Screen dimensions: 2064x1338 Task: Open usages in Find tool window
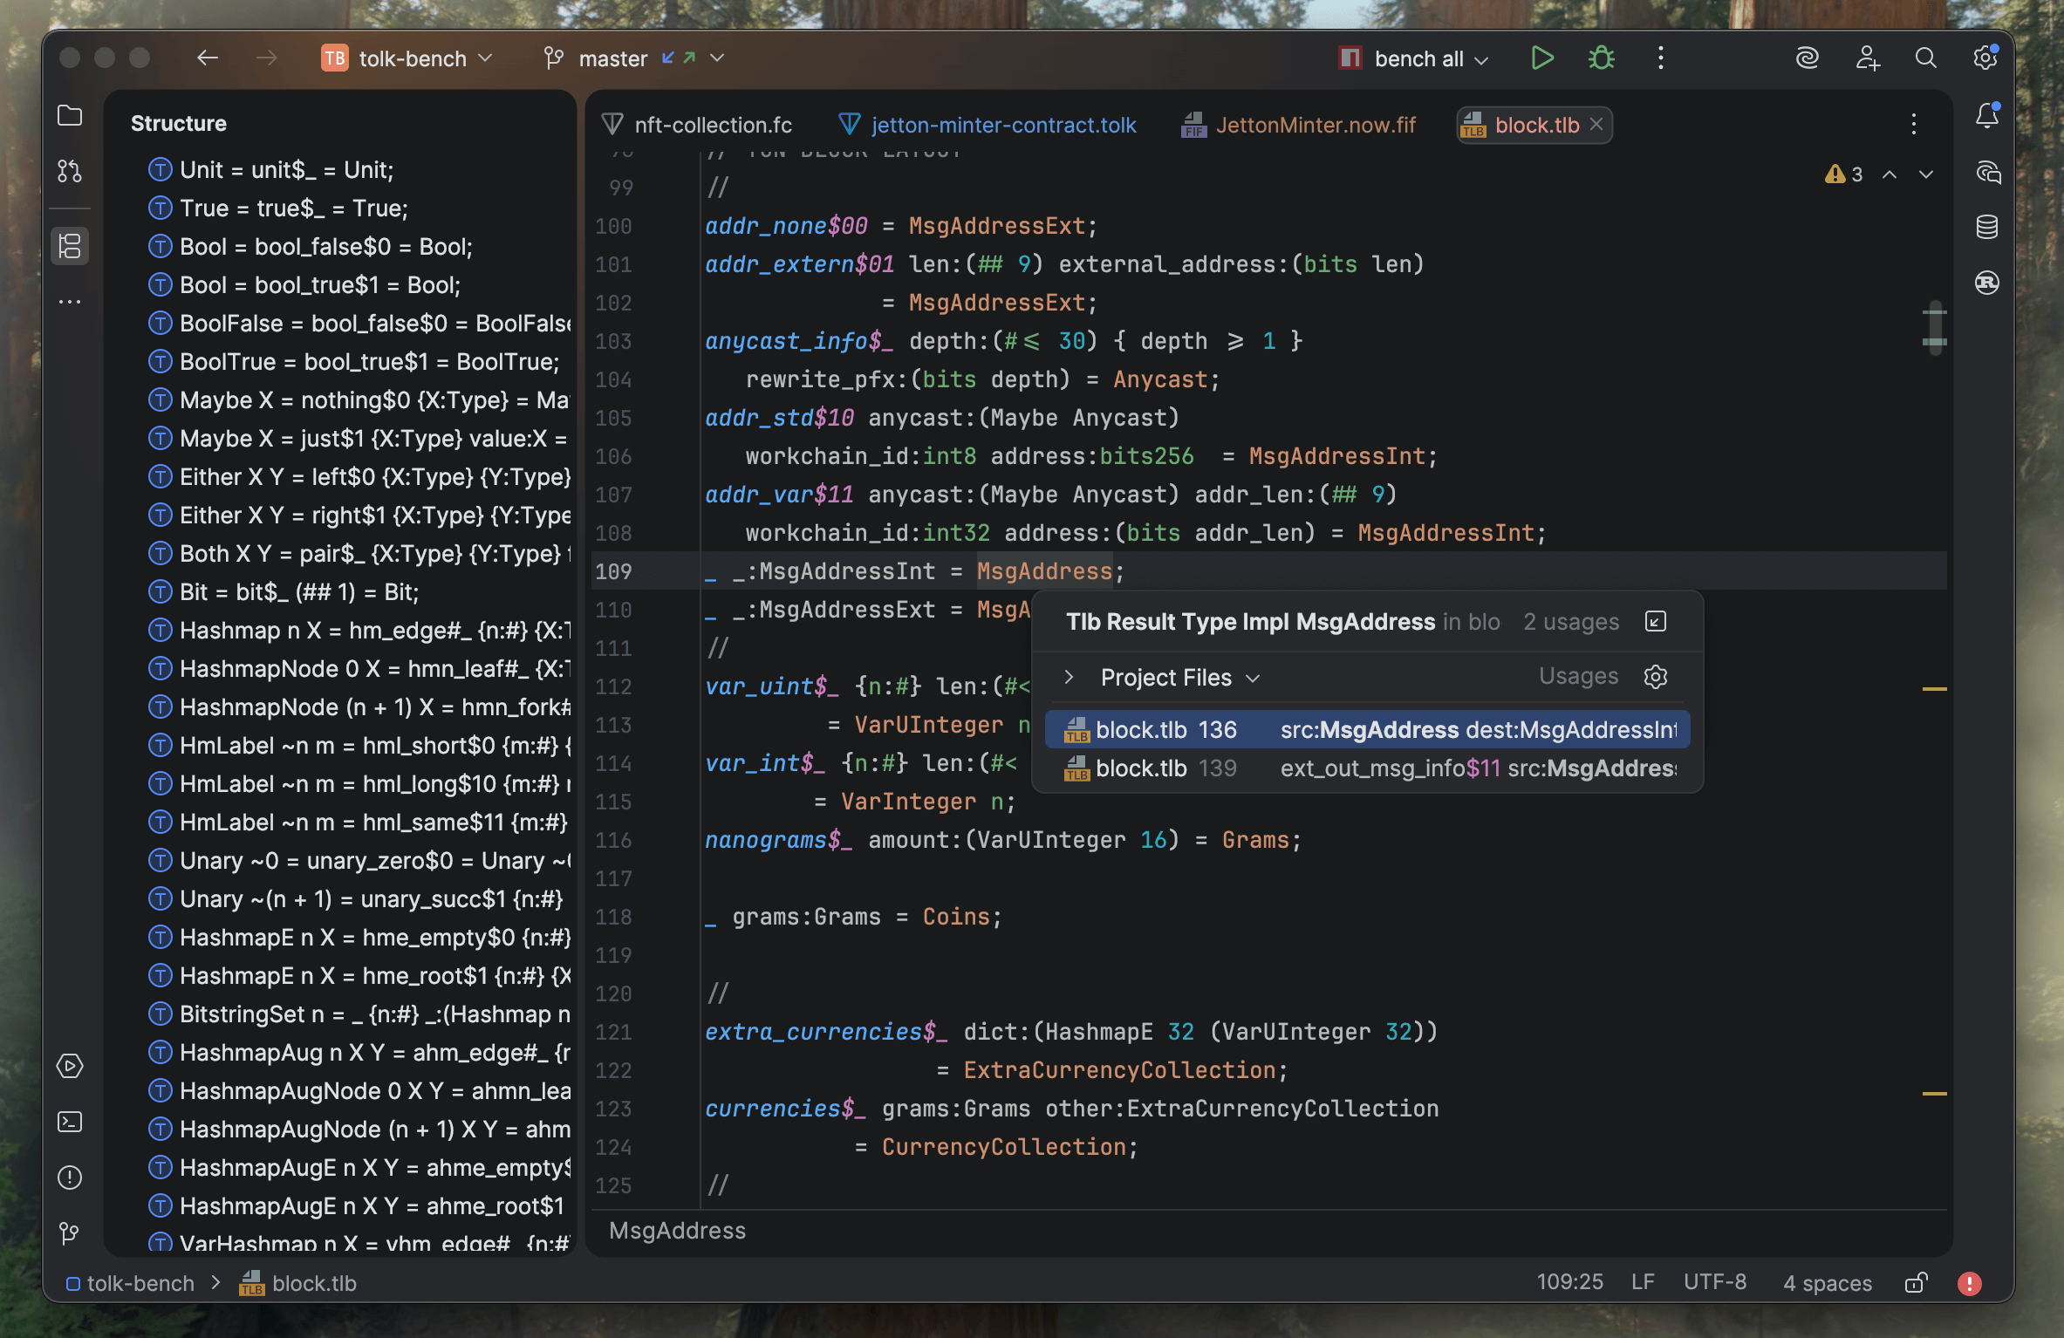(1655, 621)
